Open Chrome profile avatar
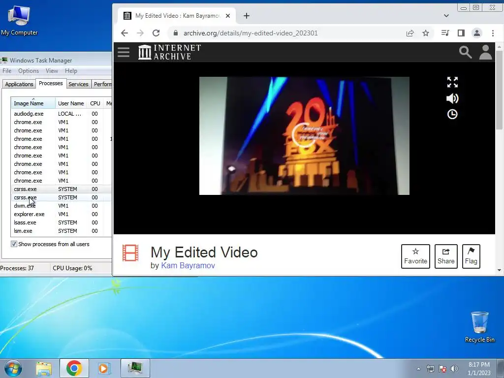504x378 pixels. tap(476, 33)
